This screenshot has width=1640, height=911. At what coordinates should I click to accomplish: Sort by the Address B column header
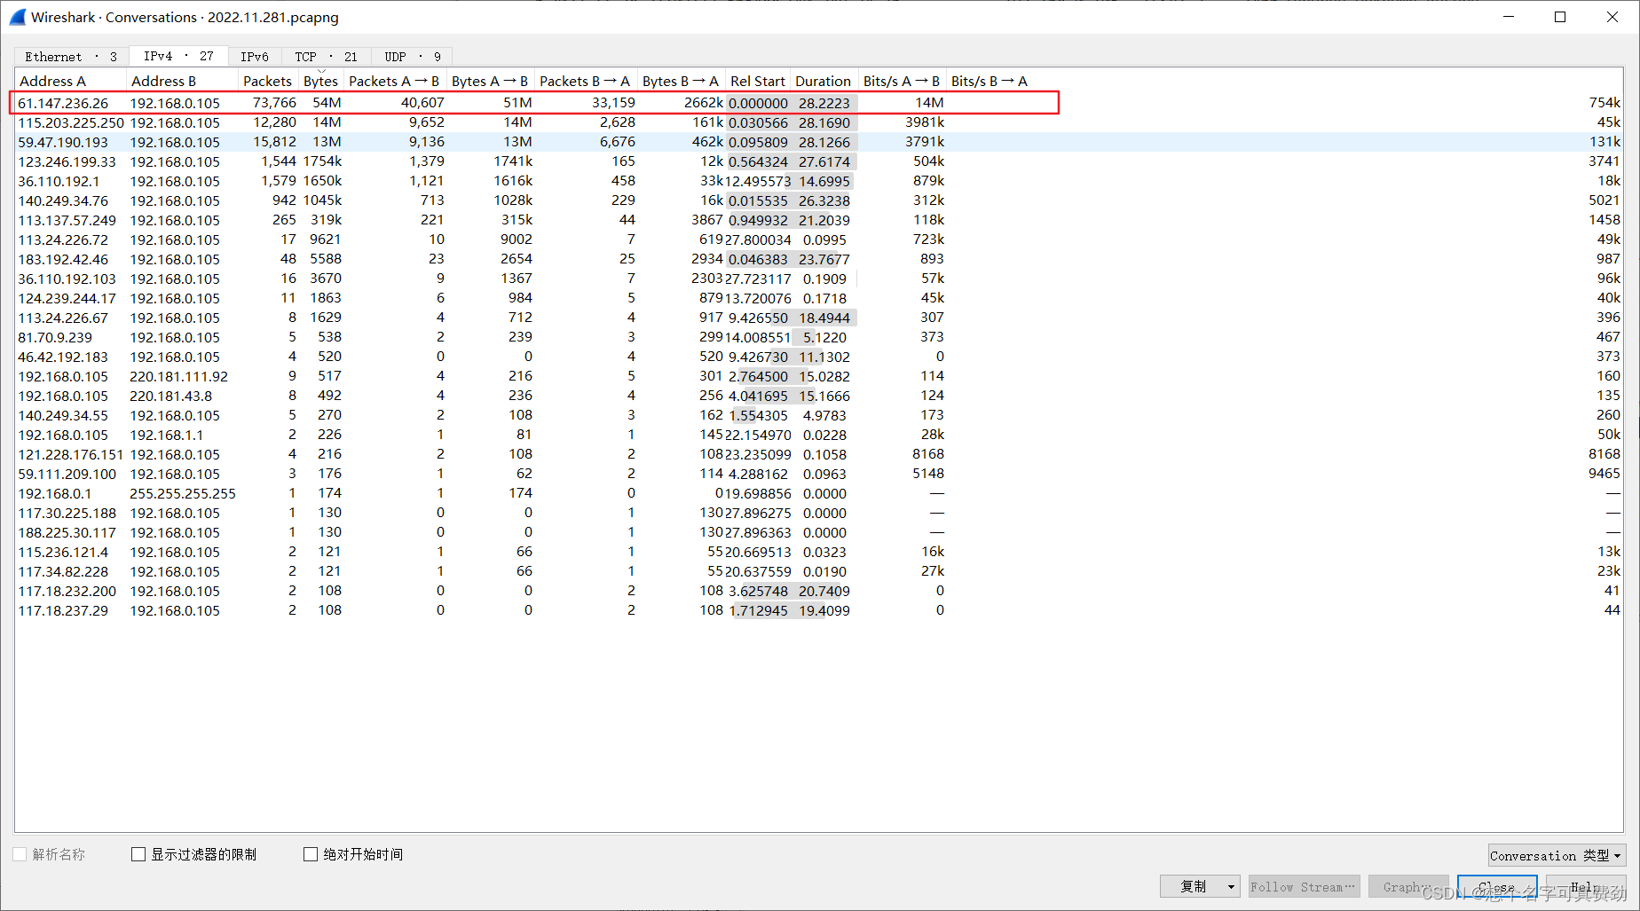point(182,81)
